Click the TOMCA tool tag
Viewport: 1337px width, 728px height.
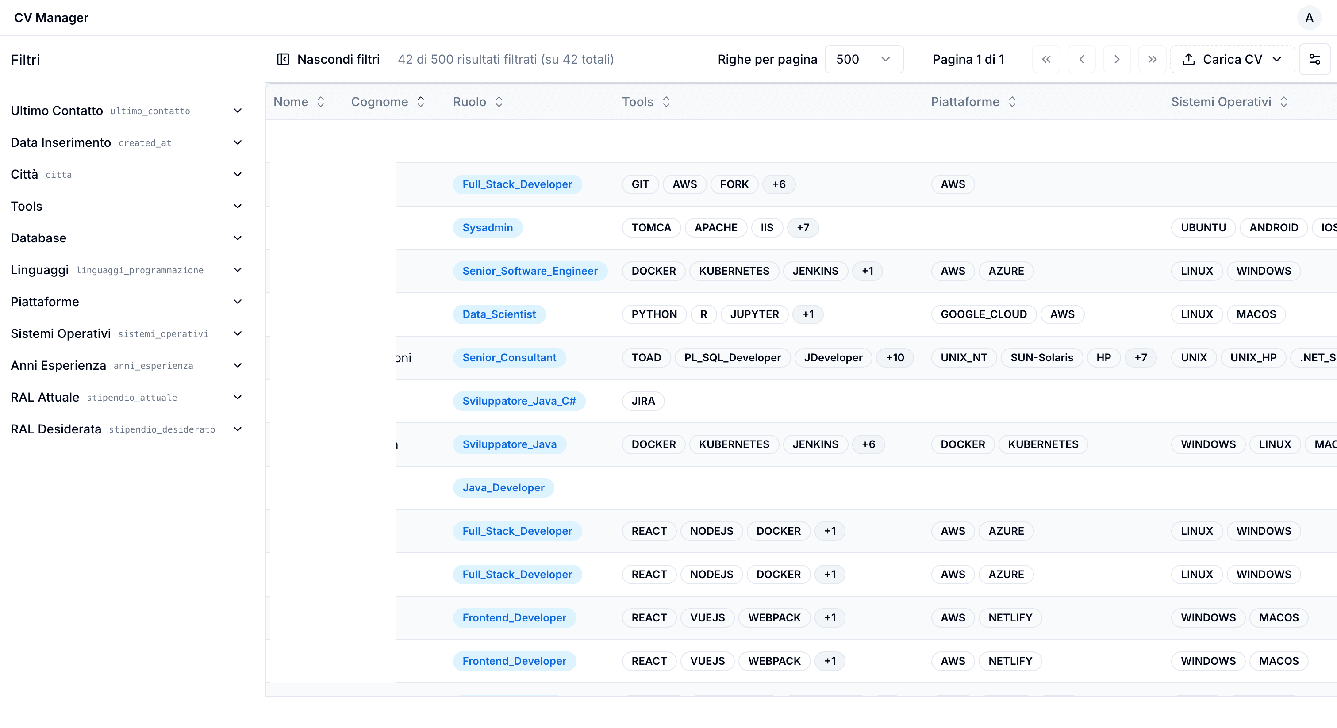click(651, 227)
